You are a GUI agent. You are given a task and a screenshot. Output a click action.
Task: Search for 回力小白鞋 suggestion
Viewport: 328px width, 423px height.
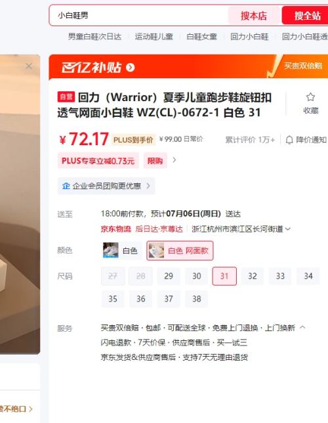pos(249,36)
